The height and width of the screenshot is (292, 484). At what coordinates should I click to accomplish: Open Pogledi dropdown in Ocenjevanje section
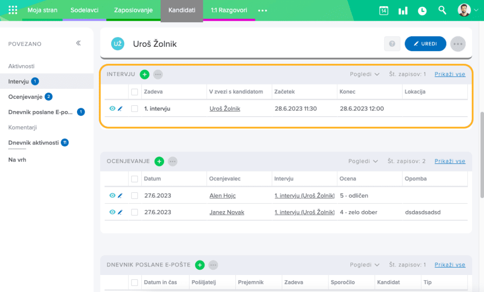(x=363, y=161)
